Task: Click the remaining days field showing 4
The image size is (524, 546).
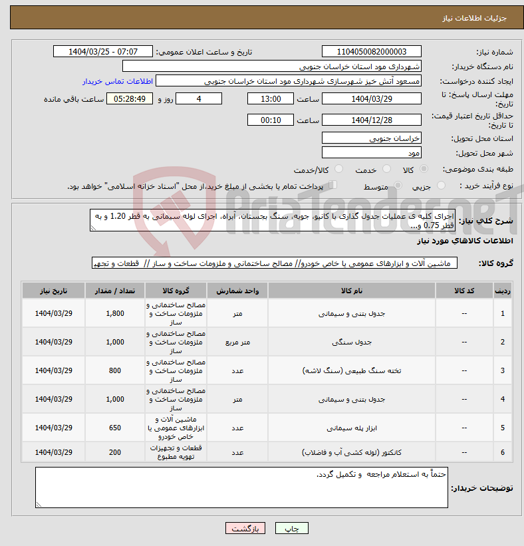Action: tap(199, 99)
